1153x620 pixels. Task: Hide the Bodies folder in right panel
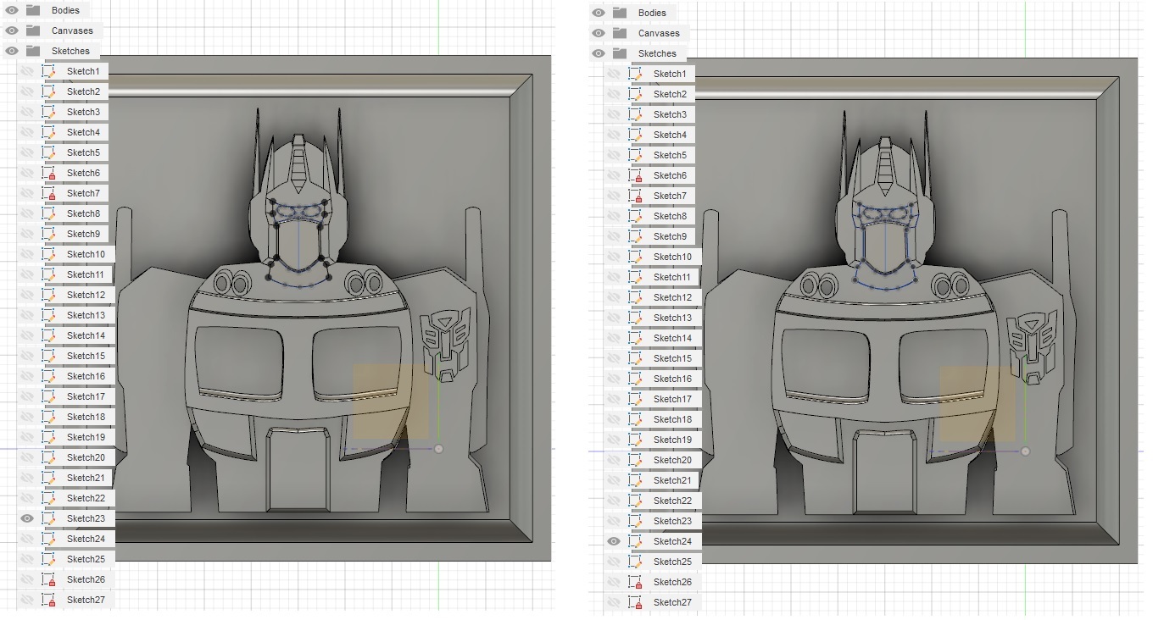click(598, 13)
